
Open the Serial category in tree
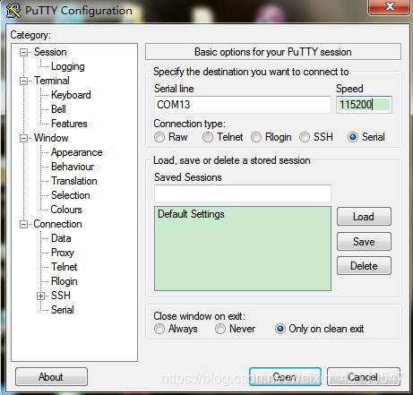(x=63, y=310)
